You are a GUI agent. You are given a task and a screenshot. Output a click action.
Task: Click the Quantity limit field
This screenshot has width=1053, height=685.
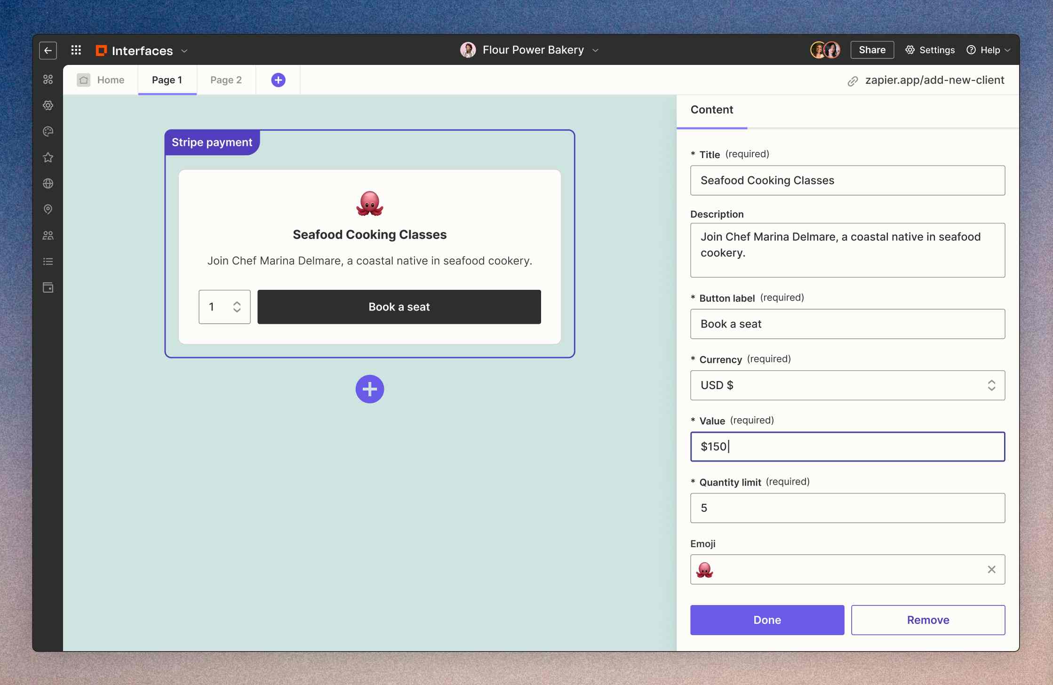pos(847,508)
